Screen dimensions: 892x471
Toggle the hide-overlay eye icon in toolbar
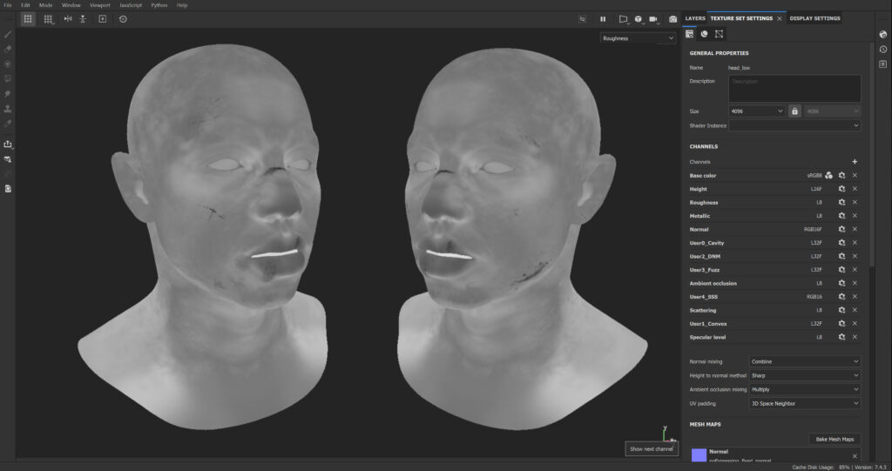[x=583, y=18]
